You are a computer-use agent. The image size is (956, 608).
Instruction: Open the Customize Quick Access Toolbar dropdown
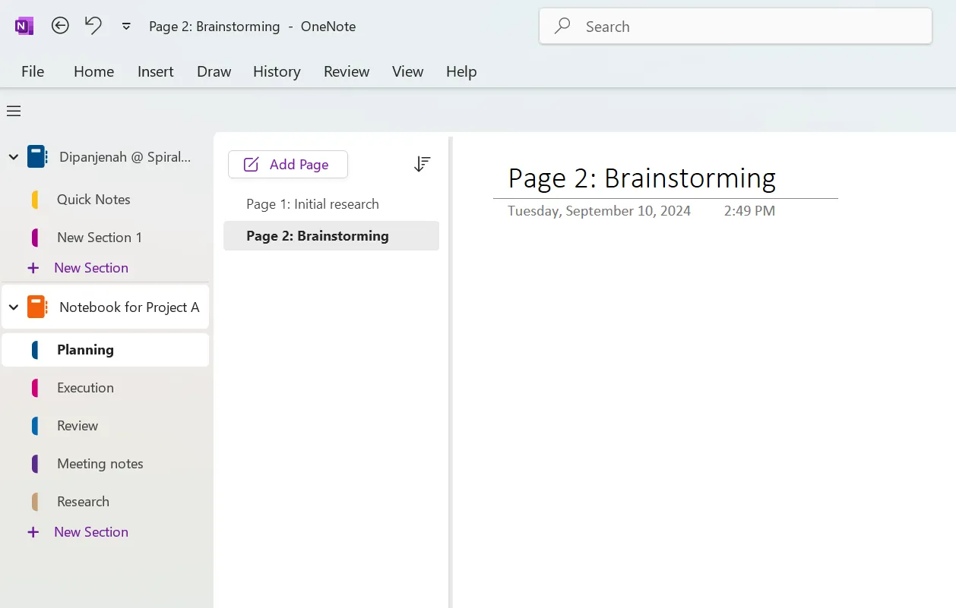pos(126,27)
